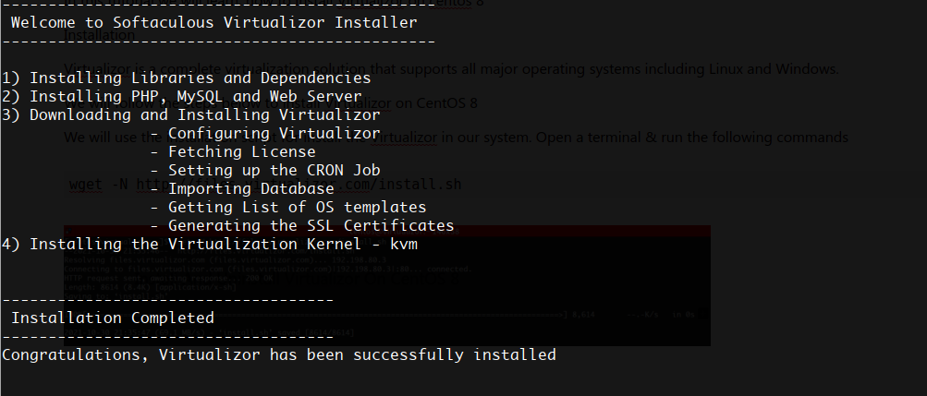The width and height of the screenshot is (927, 396).
Task: Select the Downloading and Installing Virtualizor step
Action: click(x=191, y=114)
